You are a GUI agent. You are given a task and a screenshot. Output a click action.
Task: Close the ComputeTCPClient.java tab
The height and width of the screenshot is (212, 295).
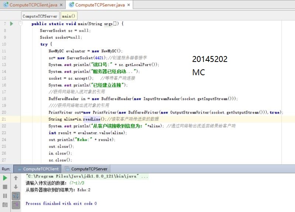pyautogui.click(x=61, y=5)
